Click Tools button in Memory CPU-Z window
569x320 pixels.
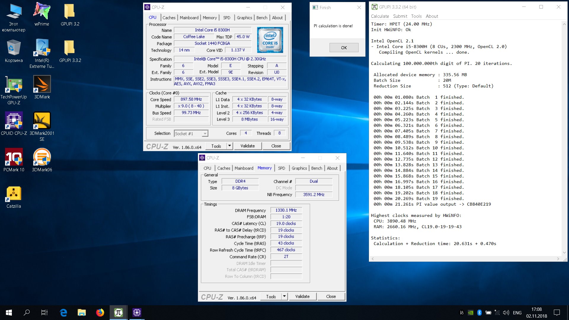click(x=271, y=296)
